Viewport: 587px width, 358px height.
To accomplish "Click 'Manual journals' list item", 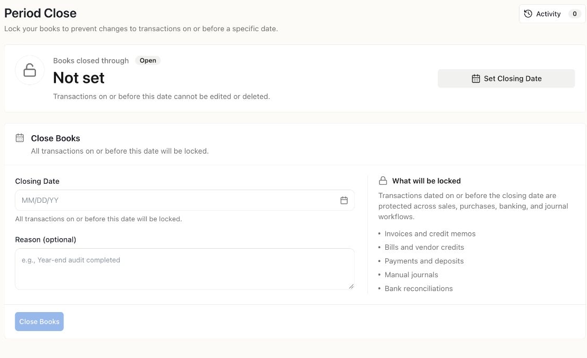I will (x=411, y=275).
